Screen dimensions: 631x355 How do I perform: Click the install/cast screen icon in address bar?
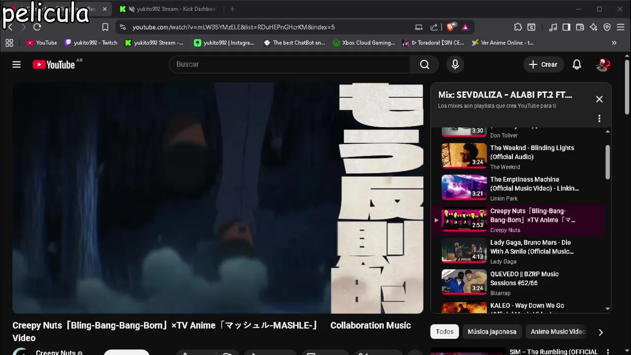click(x=419, y=27)
